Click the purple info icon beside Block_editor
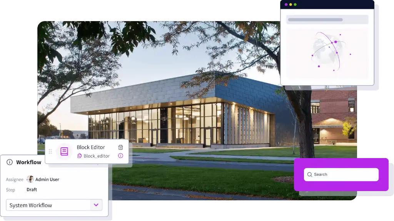This screenshot has height=221, width=394. point(120,156)
